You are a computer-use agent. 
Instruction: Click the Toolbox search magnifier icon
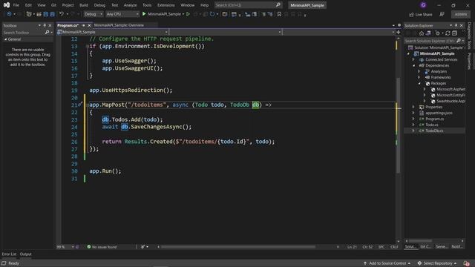tap(47, 32)
